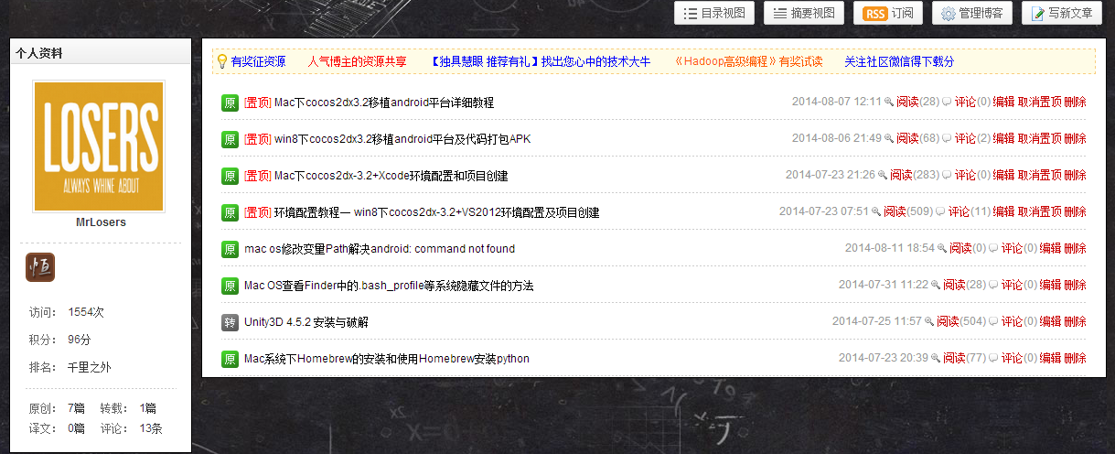This screenshot has width=1115, height=454.
Task: Edit the .bash_profile post
Action: (x=1050, y=285)
